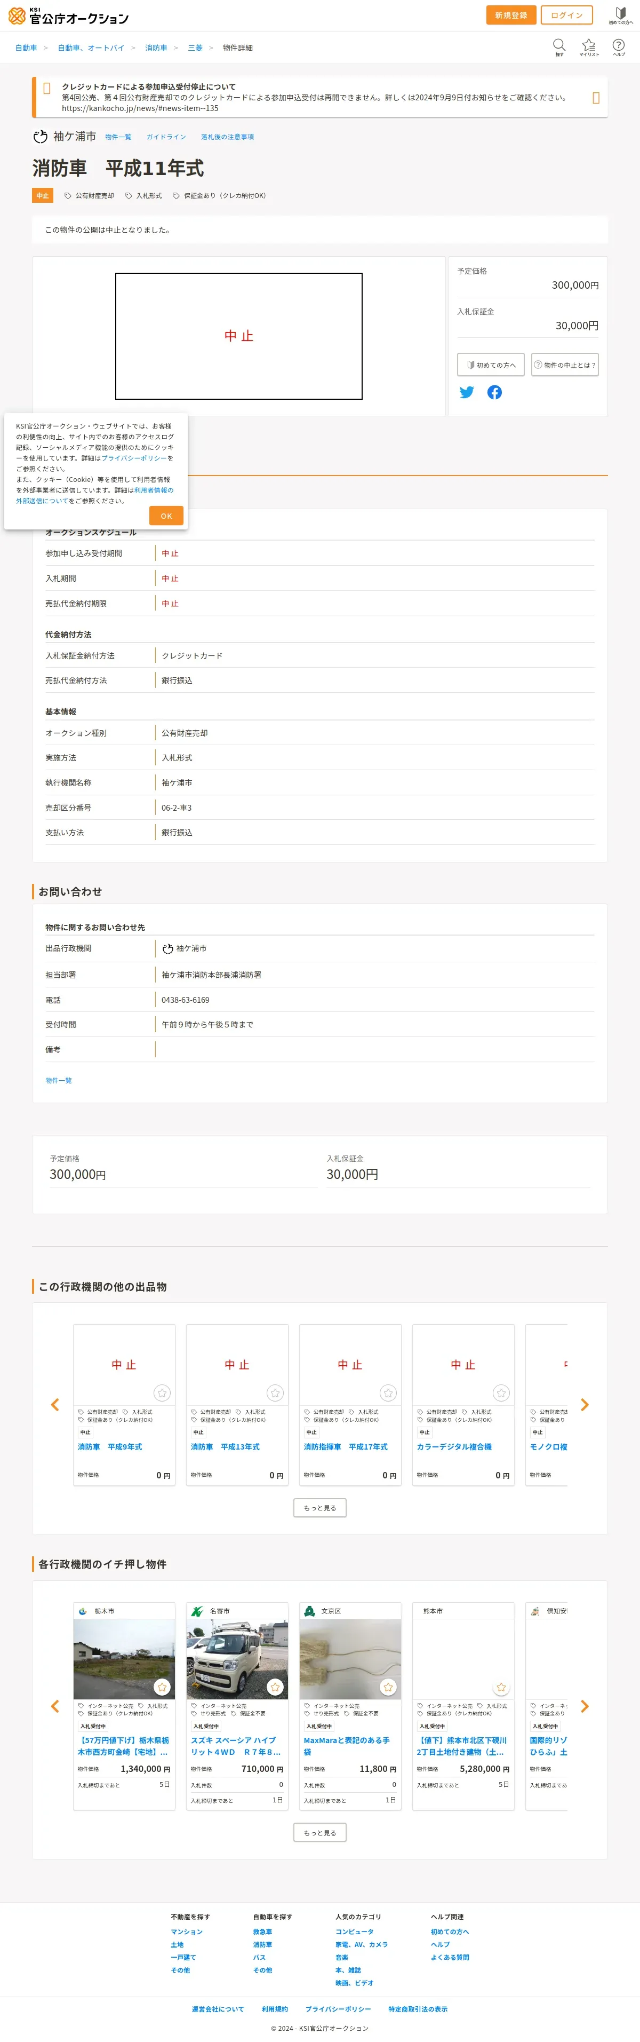
Task: Accept cookies with OK button
Action: (166, 516)
